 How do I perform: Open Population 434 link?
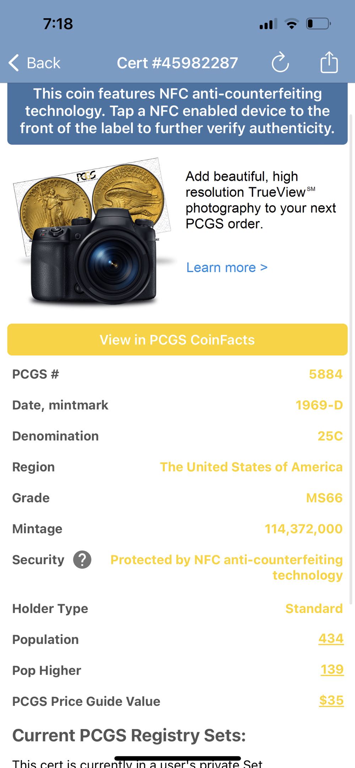click(x=331, y=639)
